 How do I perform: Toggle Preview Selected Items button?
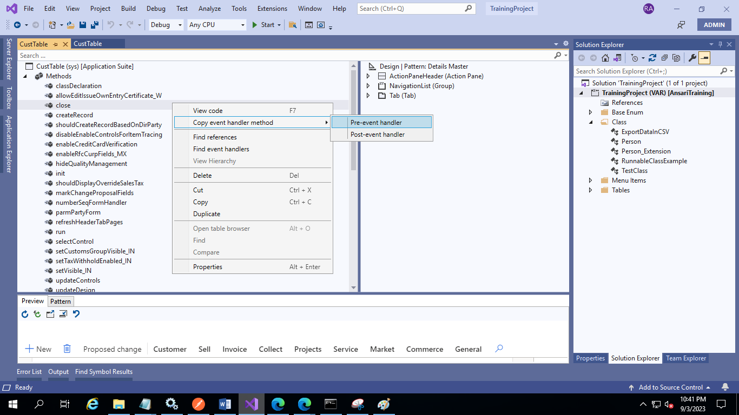[704, 58]
